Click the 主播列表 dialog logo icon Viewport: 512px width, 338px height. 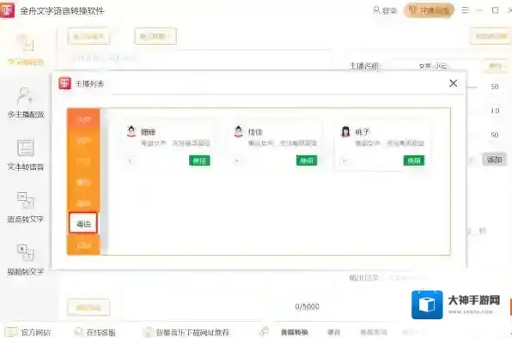64,83
